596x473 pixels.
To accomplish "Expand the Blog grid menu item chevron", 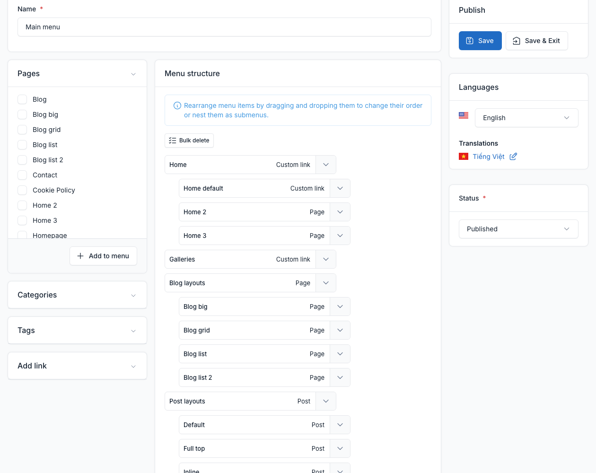I will pyautogui.click(x=340, y=330).
